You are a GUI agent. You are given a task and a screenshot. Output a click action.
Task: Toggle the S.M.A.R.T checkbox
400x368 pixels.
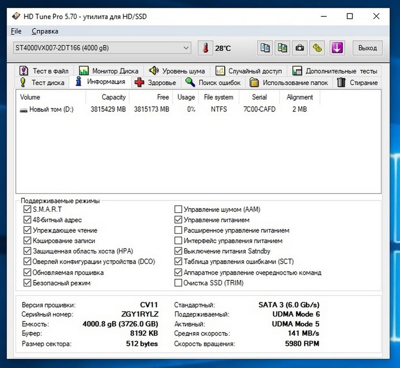27,209
